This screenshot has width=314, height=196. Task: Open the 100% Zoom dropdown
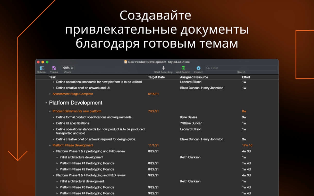click(x=67, y=68)
